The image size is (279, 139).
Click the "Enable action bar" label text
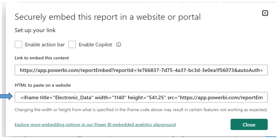click(45, 44)
